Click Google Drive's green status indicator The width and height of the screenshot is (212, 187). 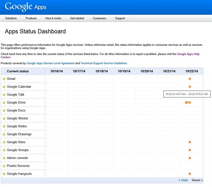(4, 103)
